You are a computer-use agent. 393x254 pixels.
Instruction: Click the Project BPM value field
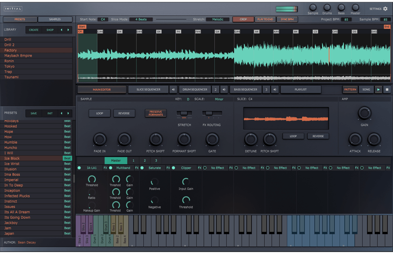tap(346, 19)
